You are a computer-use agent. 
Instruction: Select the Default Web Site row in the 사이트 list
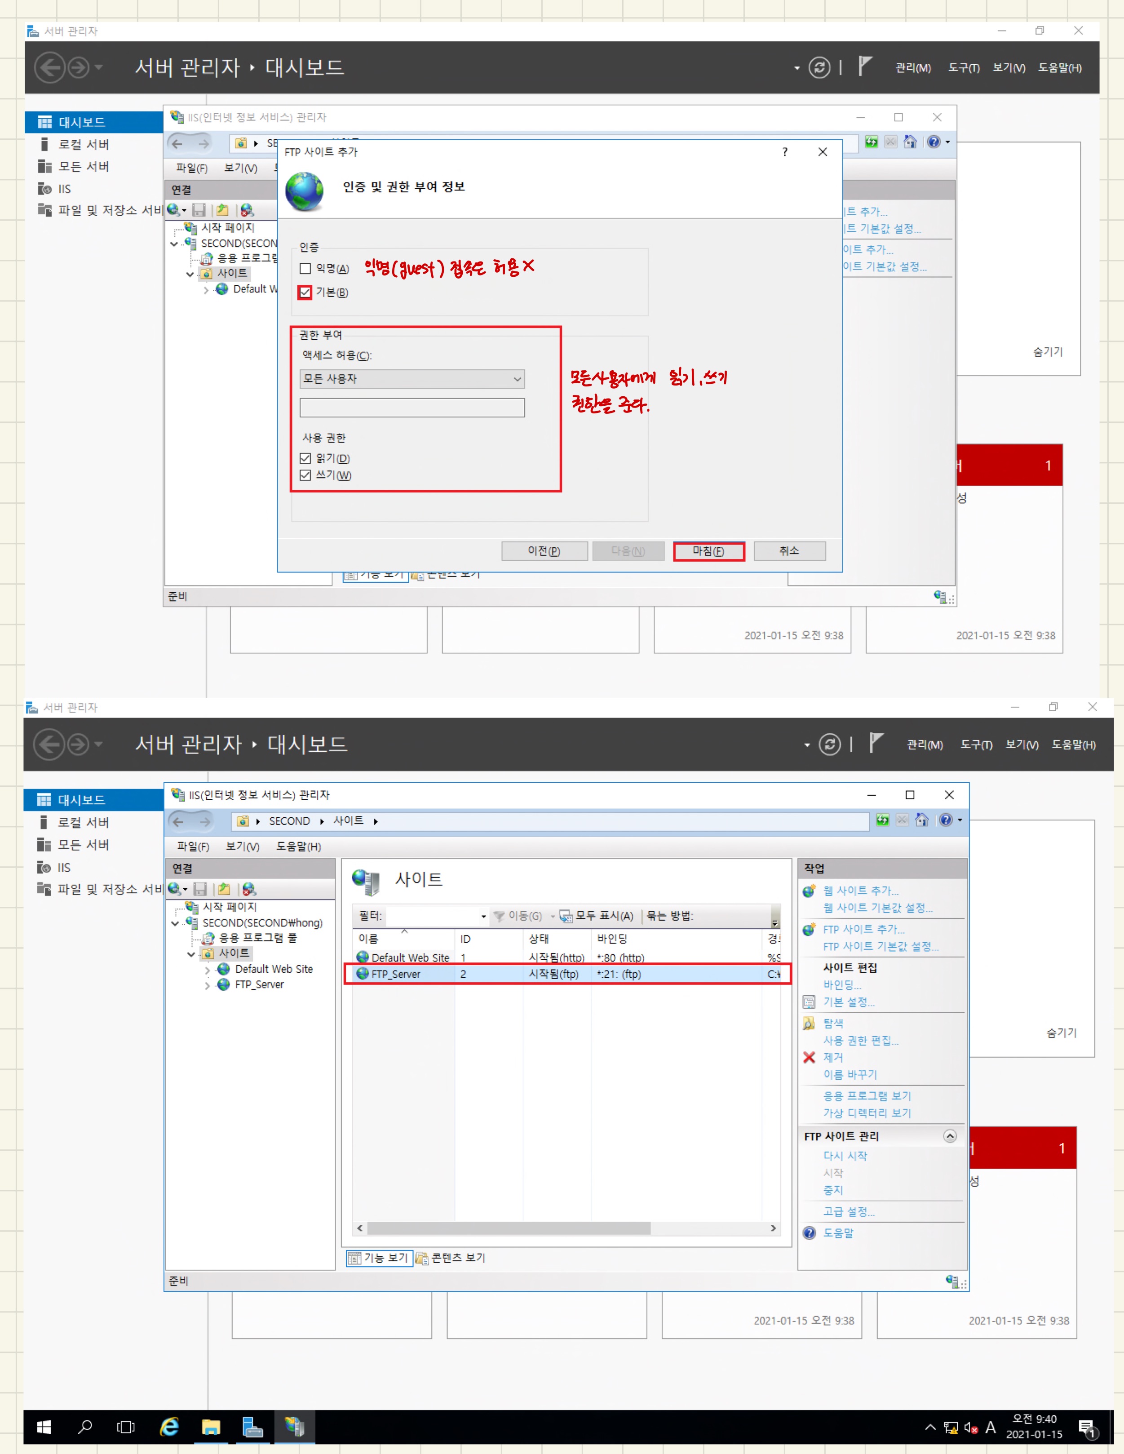pos(567,958)
